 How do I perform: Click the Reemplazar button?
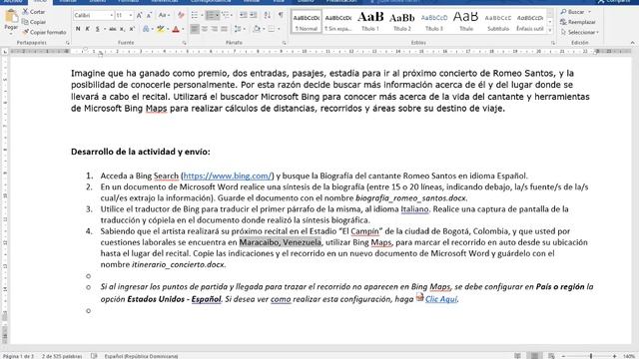pos(578,22)
